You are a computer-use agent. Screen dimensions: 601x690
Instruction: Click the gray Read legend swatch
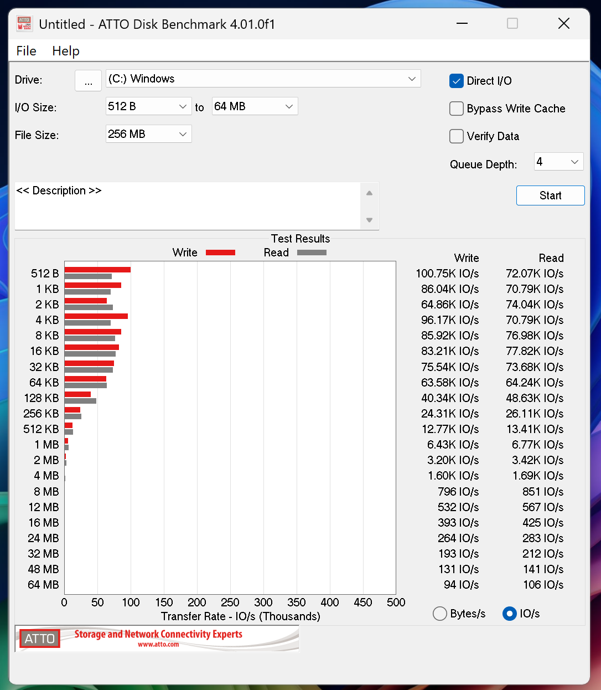(x=312, y=253)
